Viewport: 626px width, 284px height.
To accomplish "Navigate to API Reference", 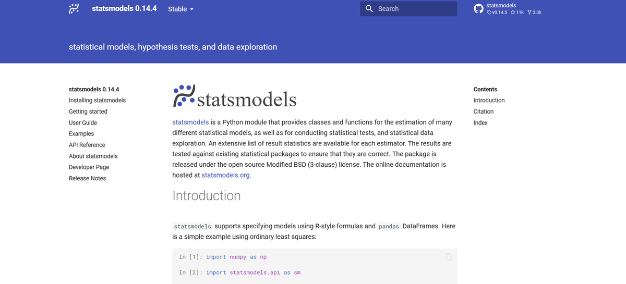I will [87, 145].
